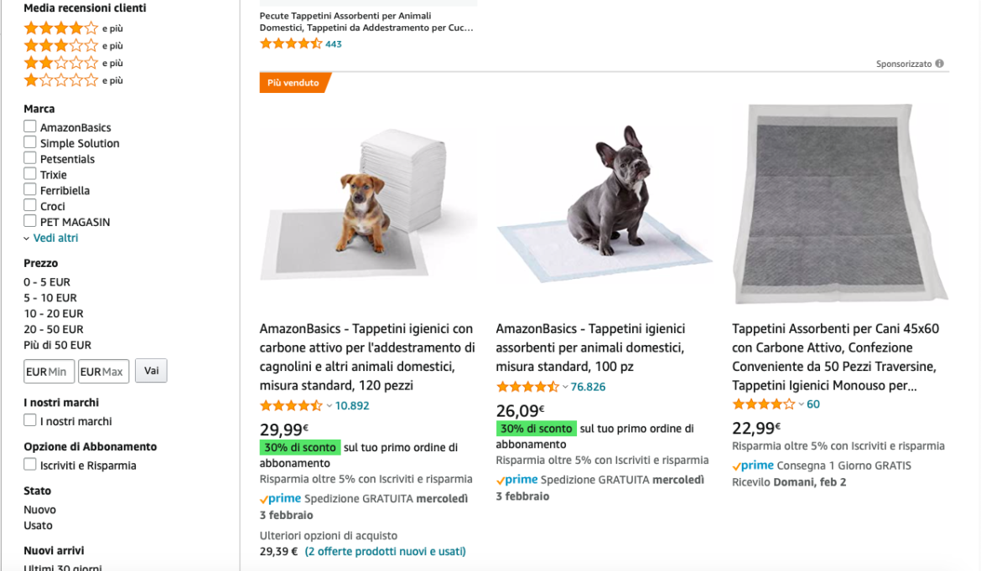Viewport: 981px width, 571px height.
Task: Tick the Iscriviti e Risparmia checkbox
Action: click(x=30, y=465)
